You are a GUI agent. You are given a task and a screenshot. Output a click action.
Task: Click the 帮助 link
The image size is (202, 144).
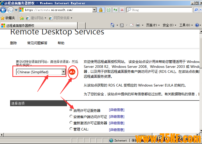(61, 43)
